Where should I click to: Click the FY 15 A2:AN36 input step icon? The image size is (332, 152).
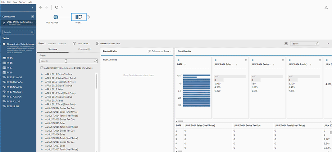pos(56,17)
